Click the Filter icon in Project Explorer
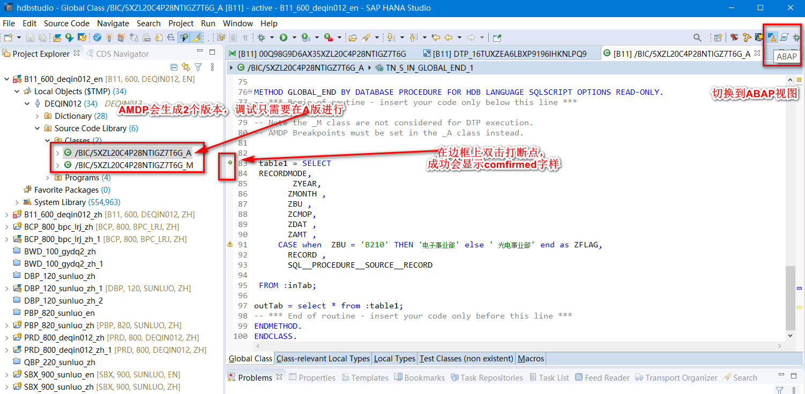Image resolution: width=805 pixels, height=394 pixels. [199, 67]
